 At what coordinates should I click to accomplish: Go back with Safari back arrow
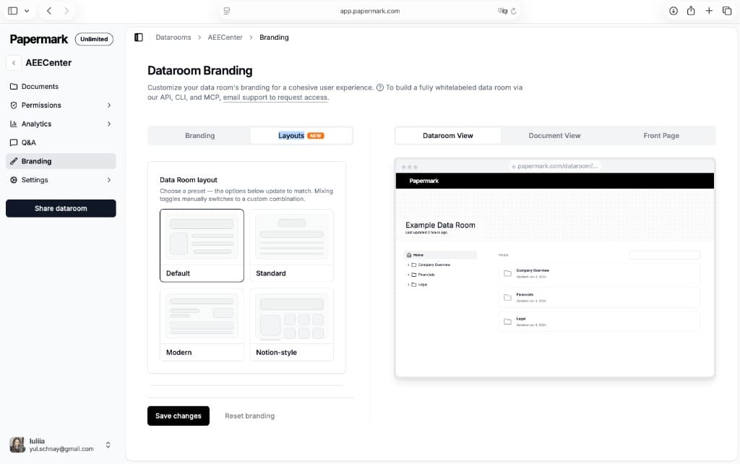49,11
